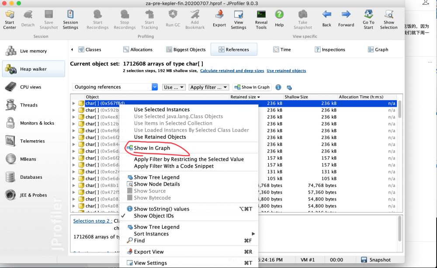Click the instance table vertical scrollbar
Screen dimensions: 437x268
400,109
